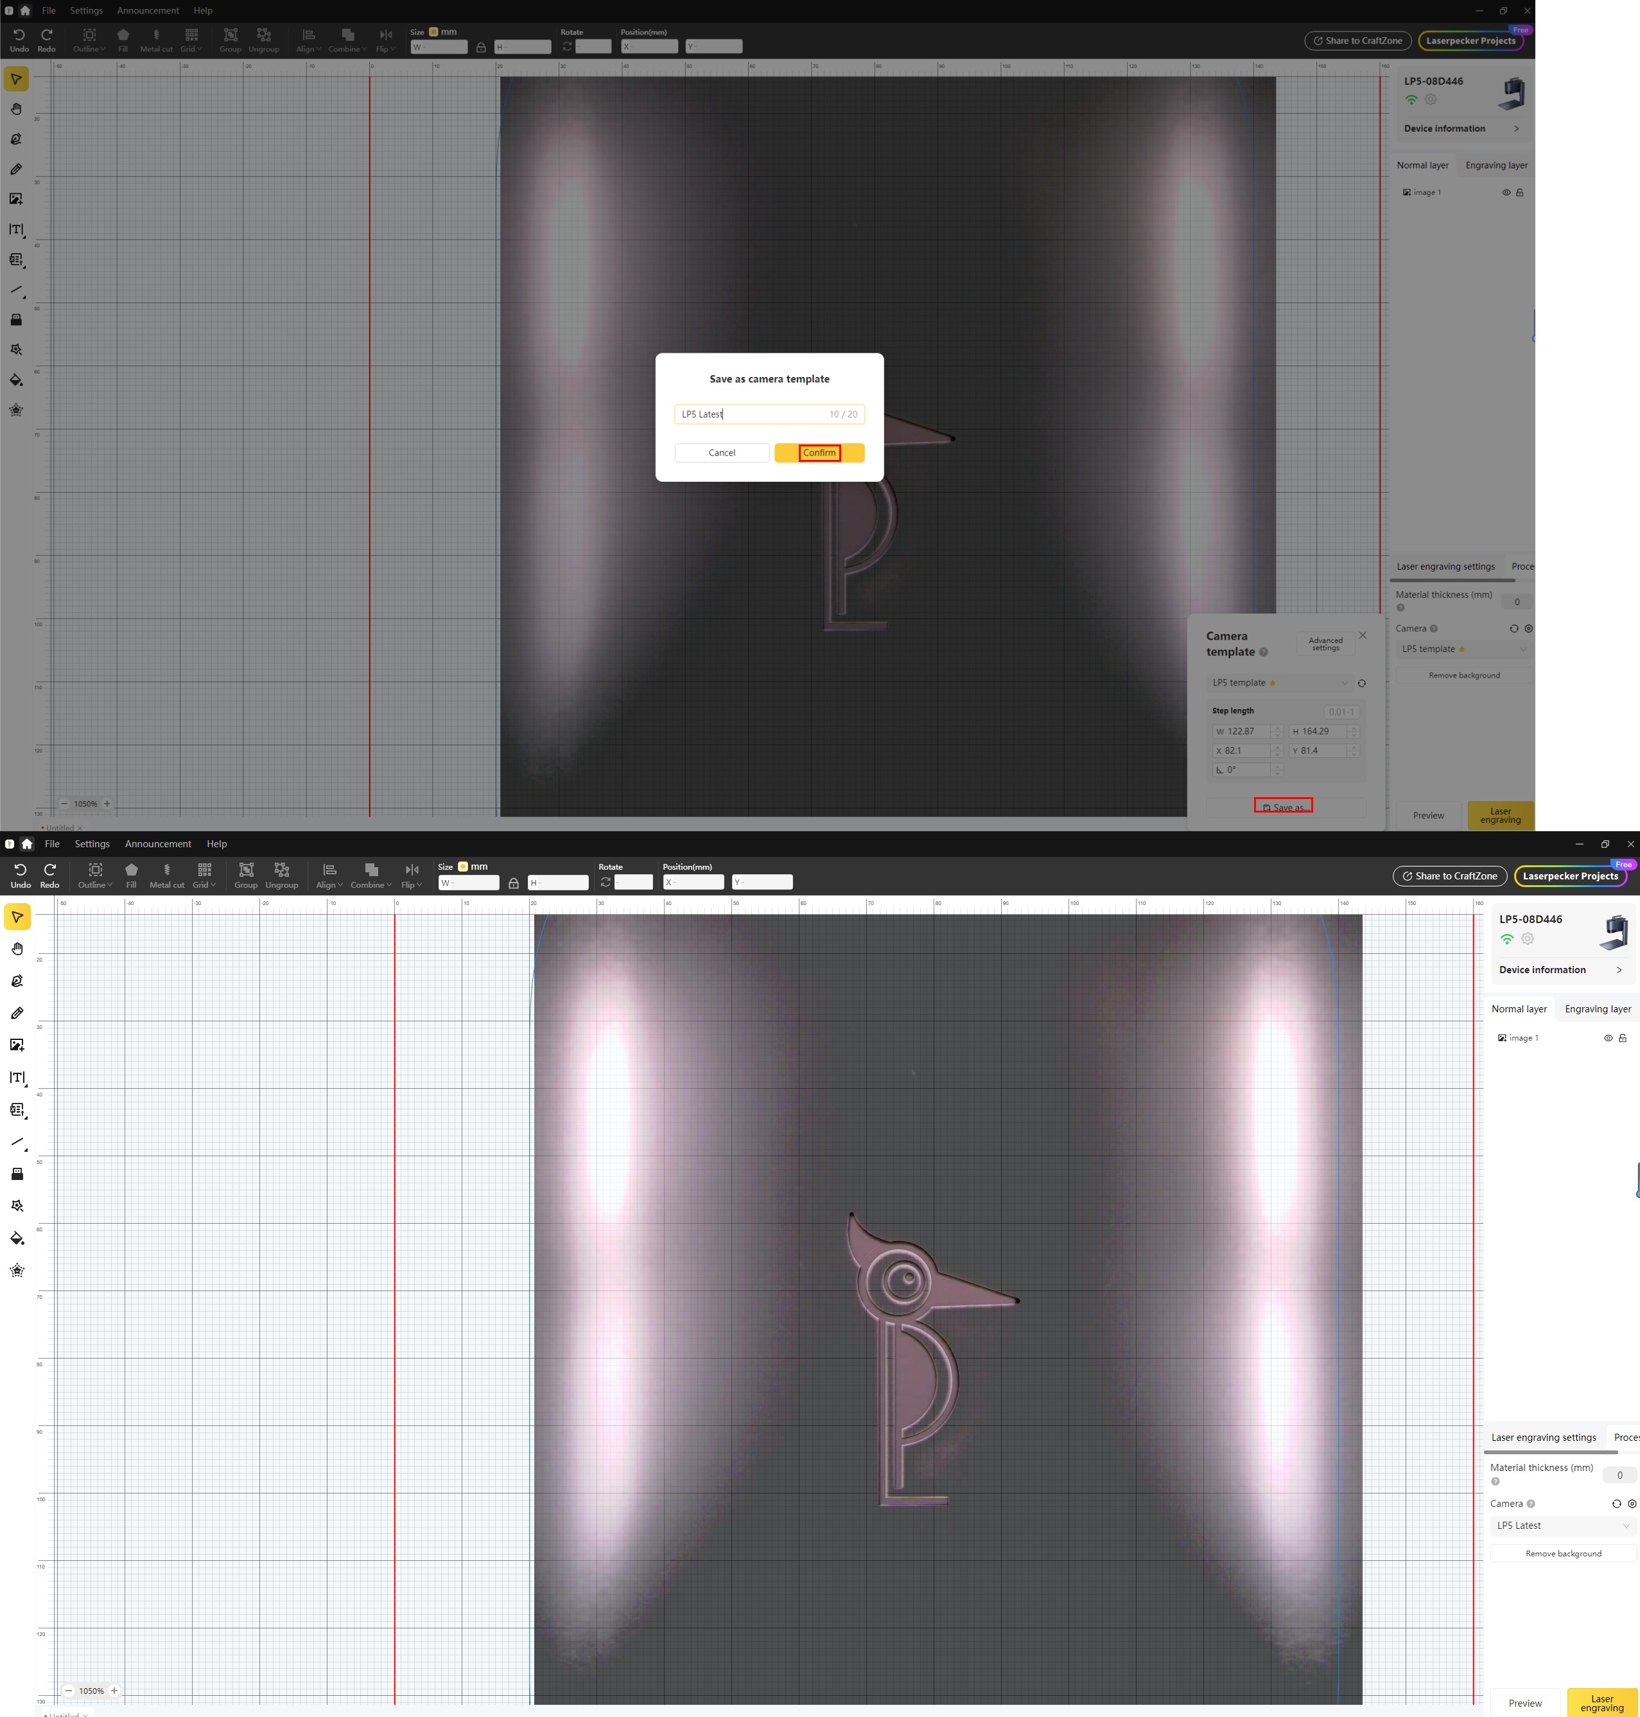Select the hand pan tool in lower window

coord(17,948)
